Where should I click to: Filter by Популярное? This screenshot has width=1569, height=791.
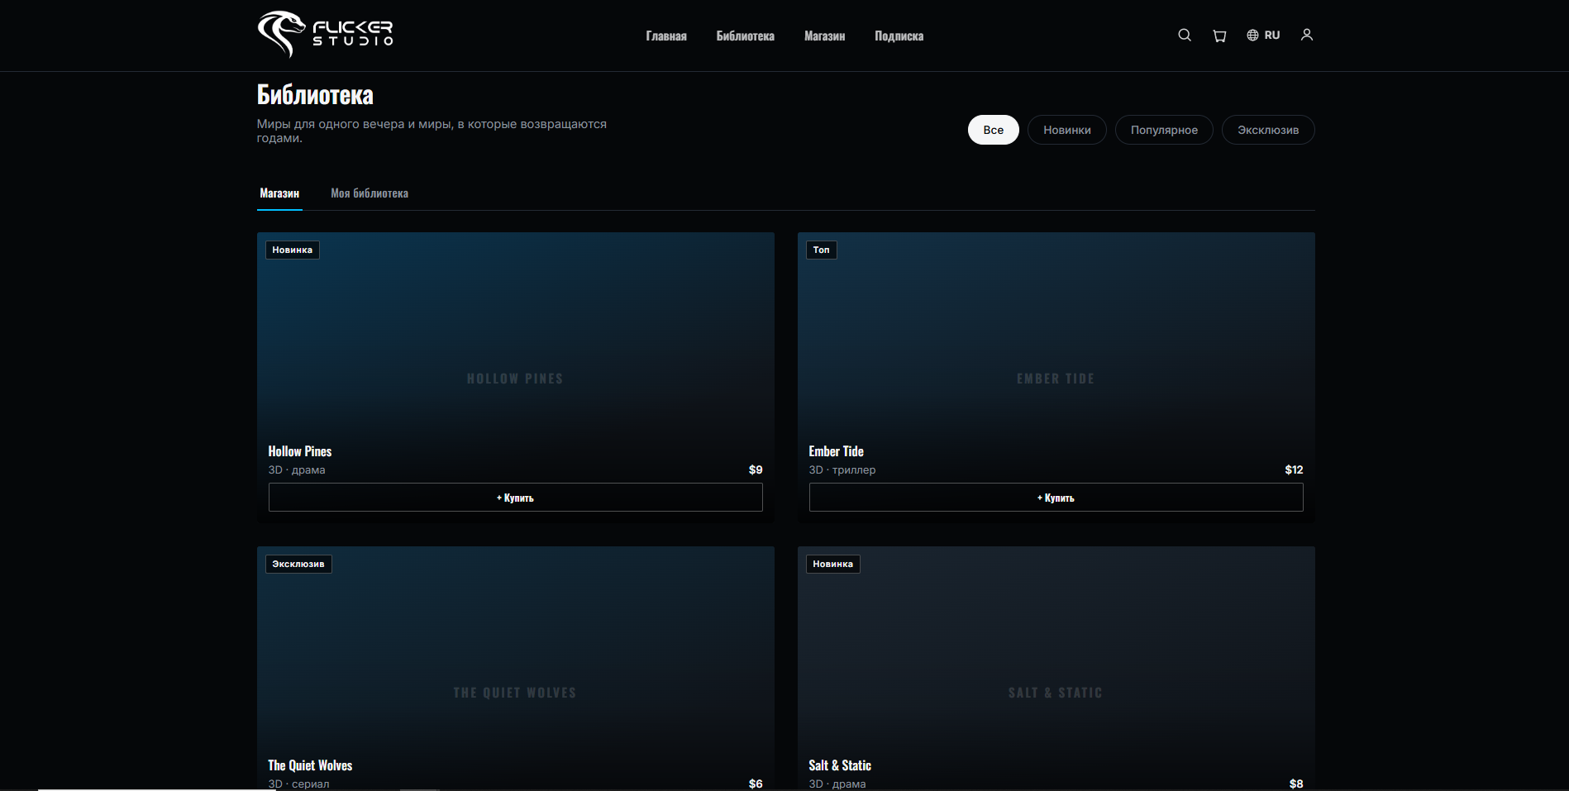pyautogui.click(x=1164, y=130)
